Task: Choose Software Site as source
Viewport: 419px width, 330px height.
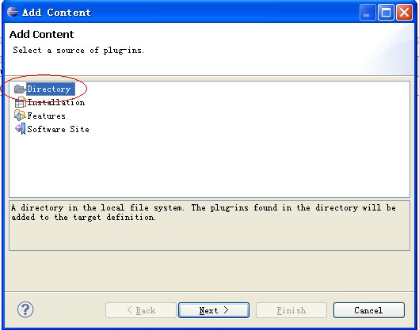Action: tap(58, 129)
